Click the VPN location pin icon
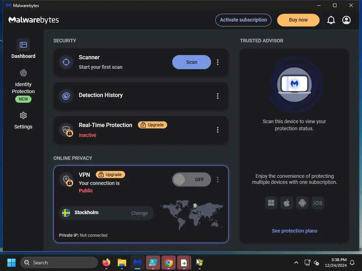Image resolution: width=362 pixels, height=271 pixels. tap(66, 180)
